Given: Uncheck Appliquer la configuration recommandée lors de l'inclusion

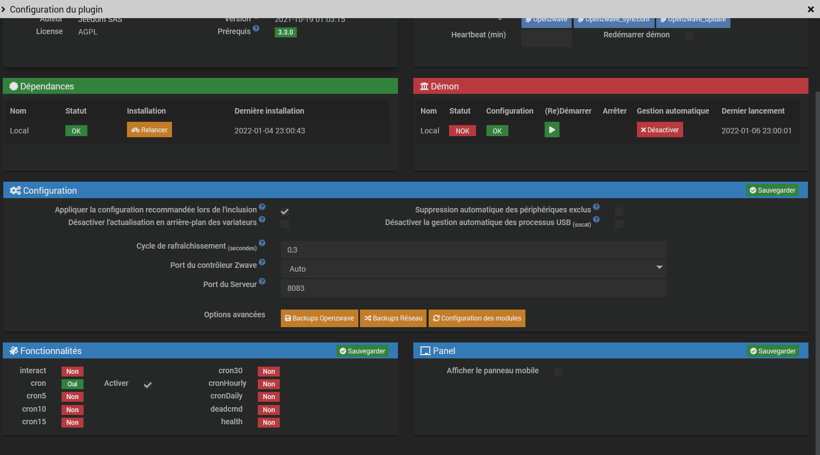Looking at the screenshot, I should (285, 212).
